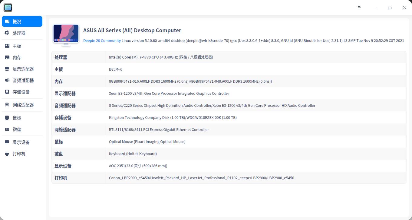Click the ASUS All Series Desktop Computer title
This screenshot has height=220, width=412.
coord(132,30)
